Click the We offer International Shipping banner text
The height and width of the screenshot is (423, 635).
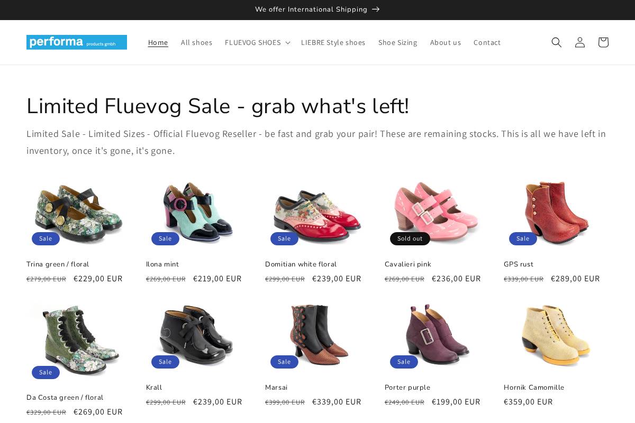(311, 9)
